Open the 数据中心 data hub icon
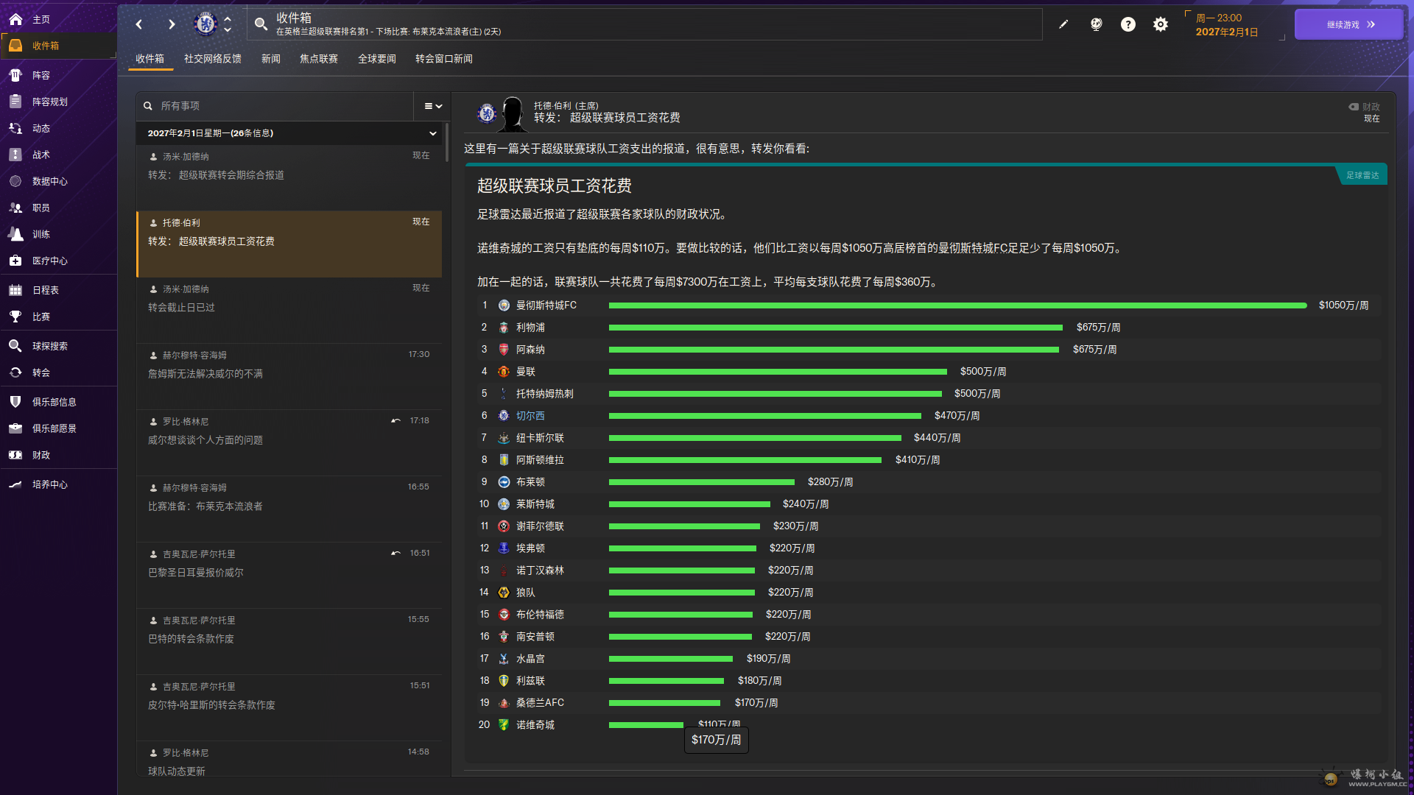This screenshot has height=795, width=1414. coord(15,181)
